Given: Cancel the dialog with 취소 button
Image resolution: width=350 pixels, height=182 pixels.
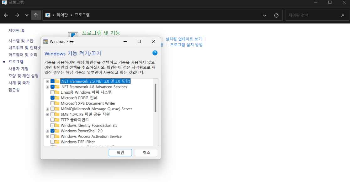Looking at the screenshot, I should point(146,153).
